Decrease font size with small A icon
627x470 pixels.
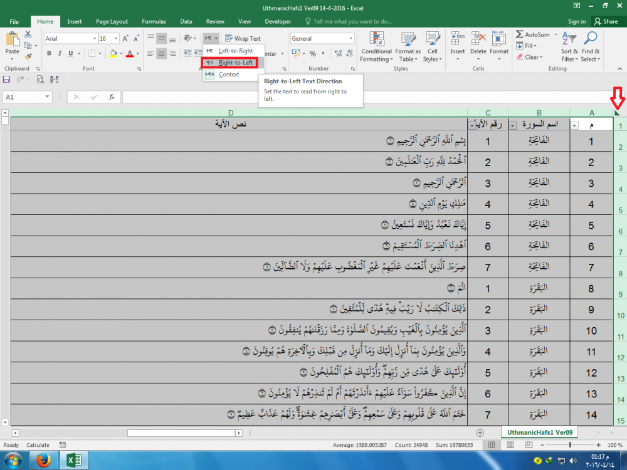[x=136, y=38]
